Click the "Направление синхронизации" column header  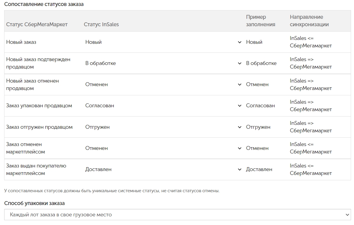pyautogui.click(x=309, y=21)
